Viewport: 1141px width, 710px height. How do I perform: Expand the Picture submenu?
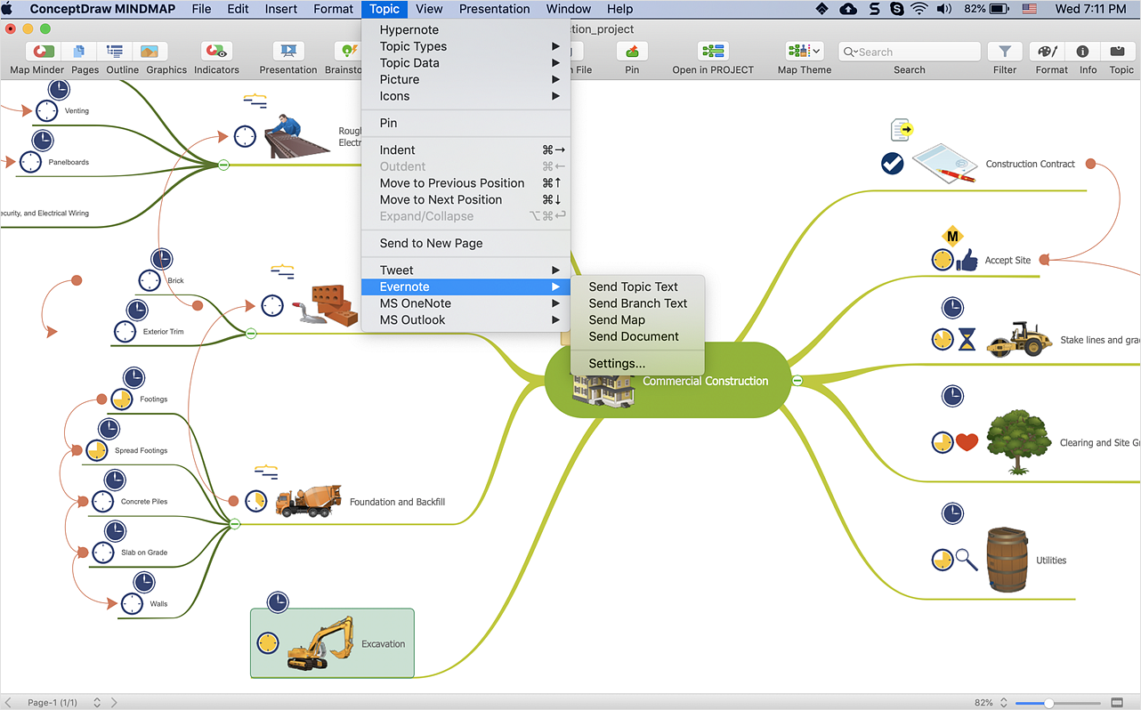pos(465,79)
